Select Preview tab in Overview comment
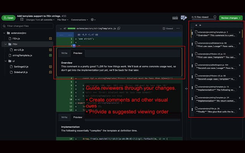 (x=78, y=53)
